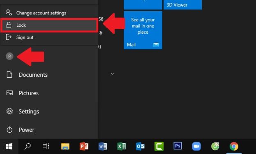The width and height of the screenshot is (256, 154).
Task: Choose Sign out from account menu
Action: click(49, 37)
